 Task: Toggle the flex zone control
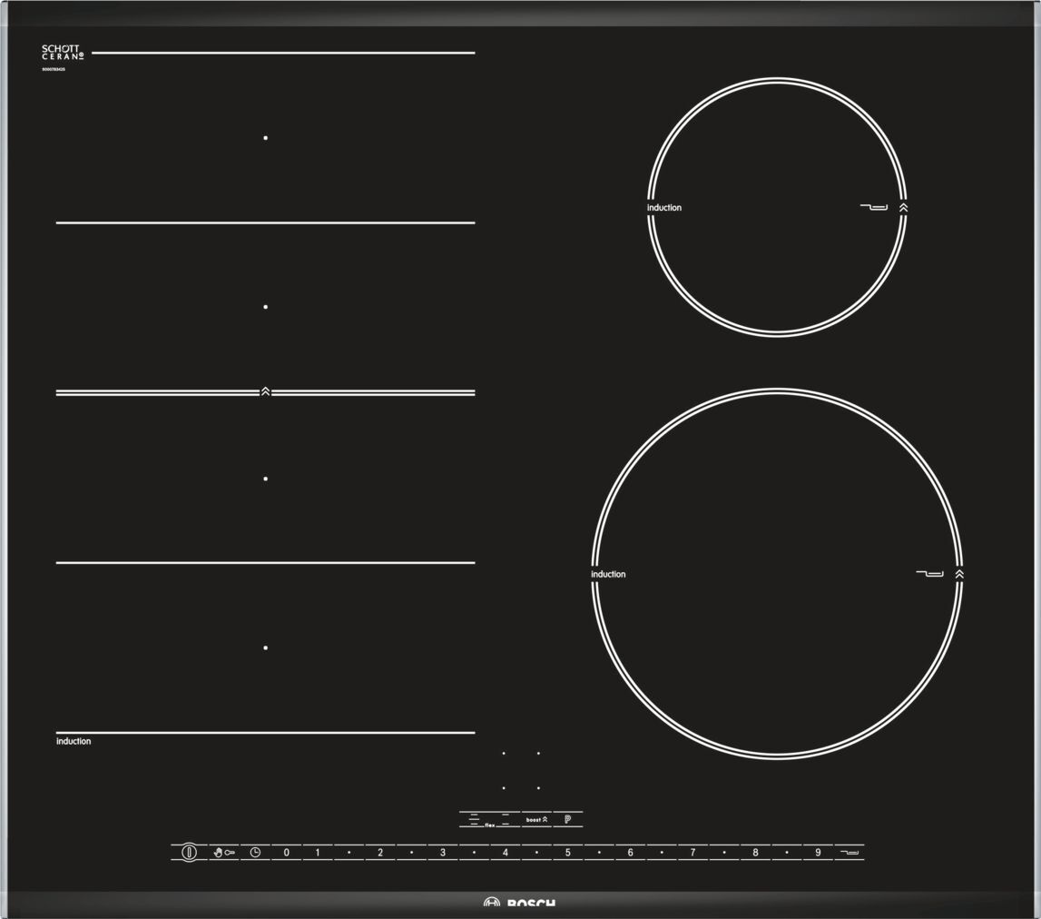click(x=489, y=820)
